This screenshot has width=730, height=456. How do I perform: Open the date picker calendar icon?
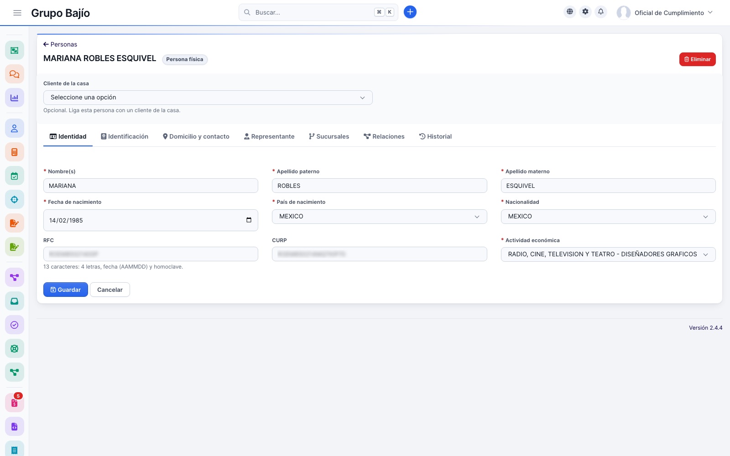(x=249, y=220)
